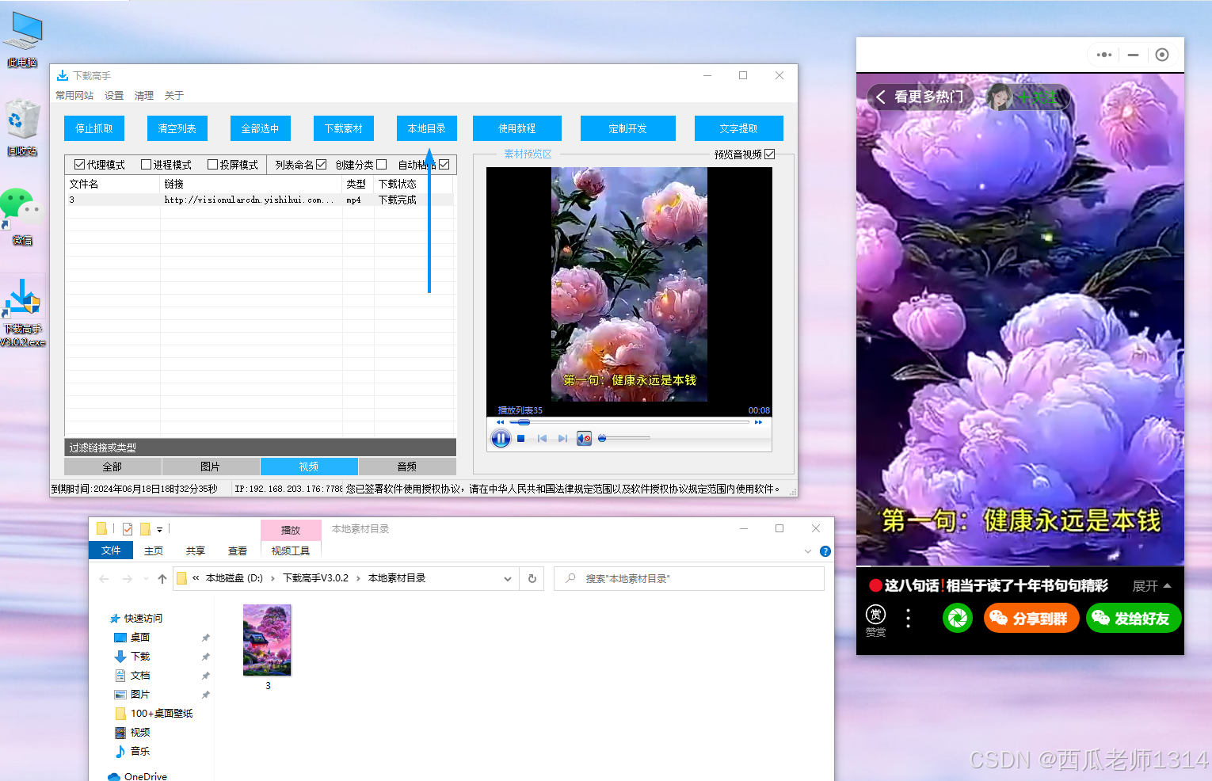The width and height of the screenshot is (1212, 781).
Task: Switch to the 音频 filter tab
Action: click(407, 467)
